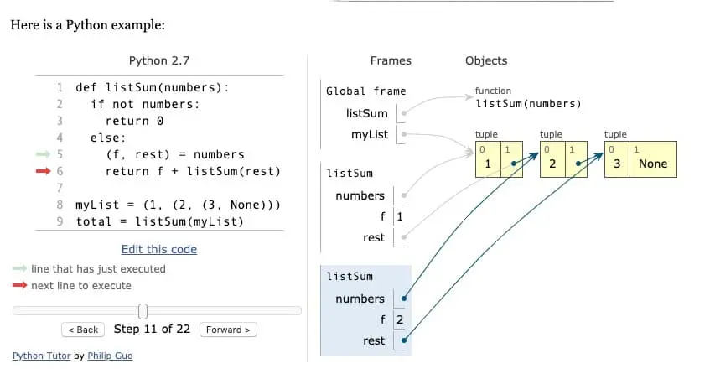Click the red next-line arrow at line 6
The height and width of the screenshot is (379, 710).
[44, 171]
